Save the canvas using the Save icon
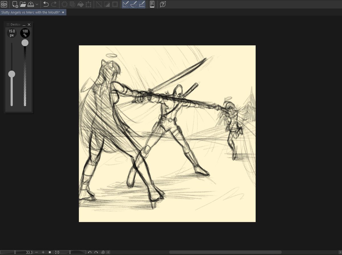Screen dimensions: 342x255 pos(31,4)
